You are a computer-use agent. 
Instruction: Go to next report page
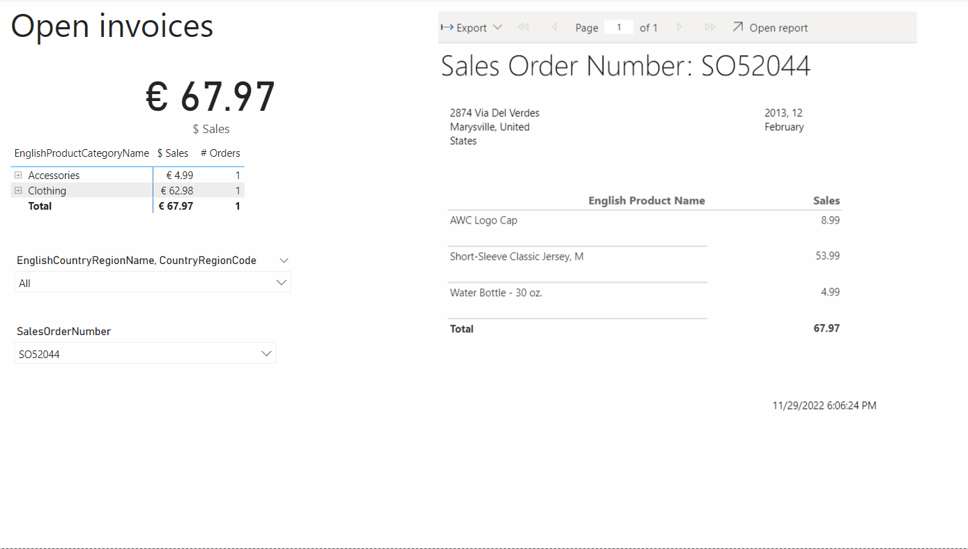pos(679,27)
